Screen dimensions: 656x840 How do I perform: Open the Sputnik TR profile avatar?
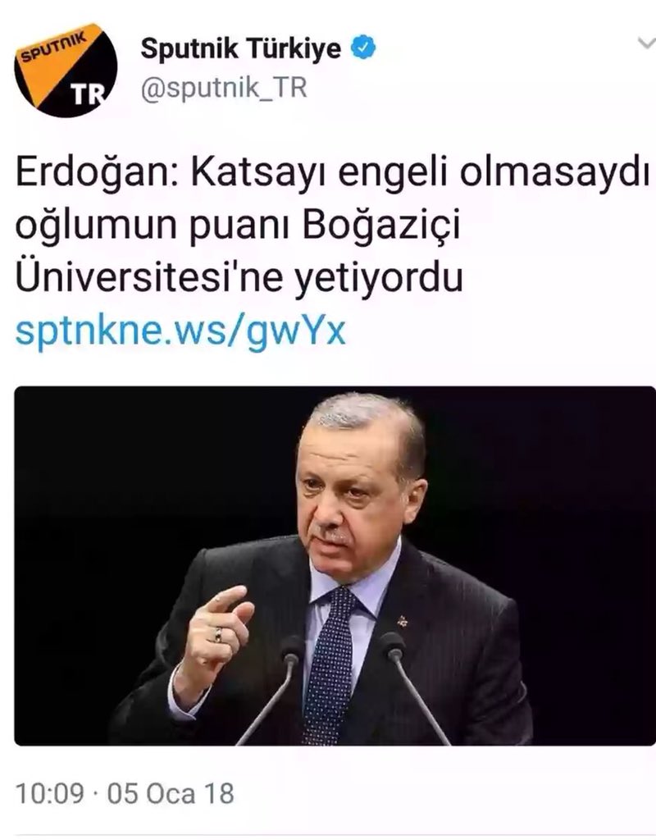(x=66, y=71)
